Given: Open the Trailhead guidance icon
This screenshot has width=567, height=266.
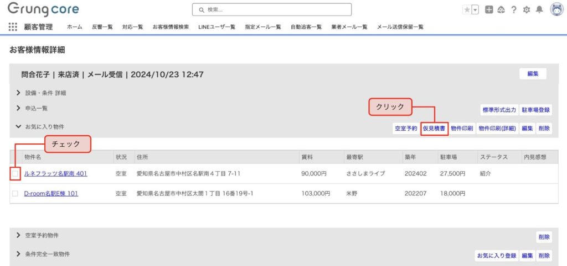Looking at the screenshot, I should pyautogui.click(x=501, y=10).
